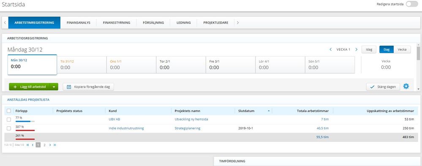Viewport: 422px width, 166px height.
Task: Click the 387 % progress bar
Action: (x=25, y=130)
